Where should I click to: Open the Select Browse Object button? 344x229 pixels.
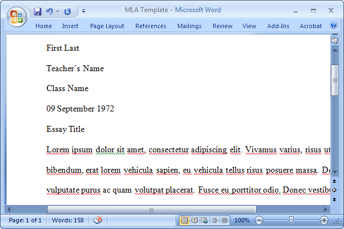(x=335, y=190)
